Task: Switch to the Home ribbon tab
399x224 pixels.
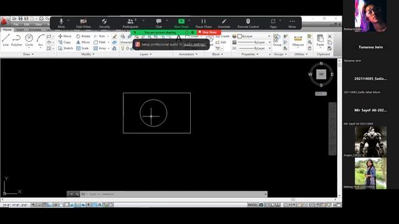Action: (7, 29)
